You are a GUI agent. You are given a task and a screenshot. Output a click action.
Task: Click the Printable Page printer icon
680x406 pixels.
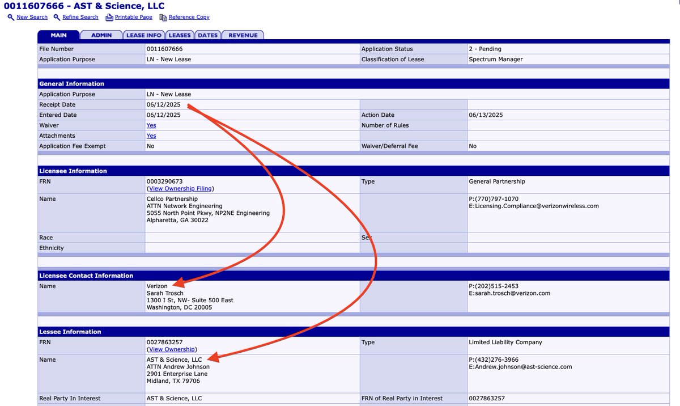[x=109, y=17]
